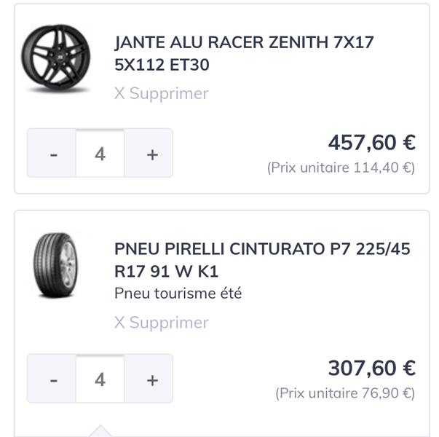Viewport: 439px width, 437px height.
Task: Click the 457,60 € wheel total price
Action: [372, 143]
